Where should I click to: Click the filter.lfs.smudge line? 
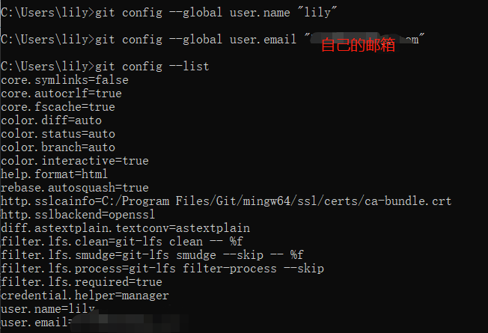(x=152, y=255)
